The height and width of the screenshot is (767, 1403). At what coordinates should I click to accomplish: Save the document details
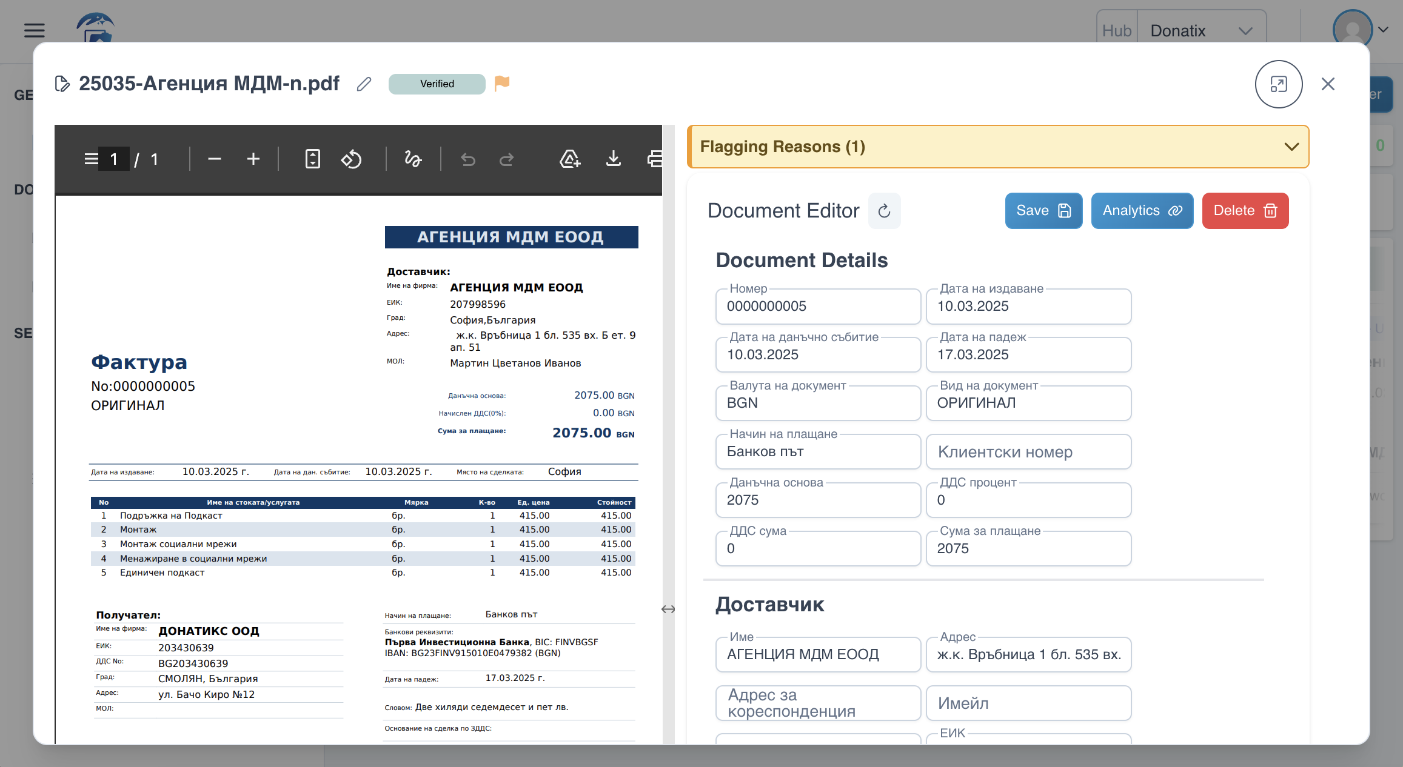[1043, 211]
